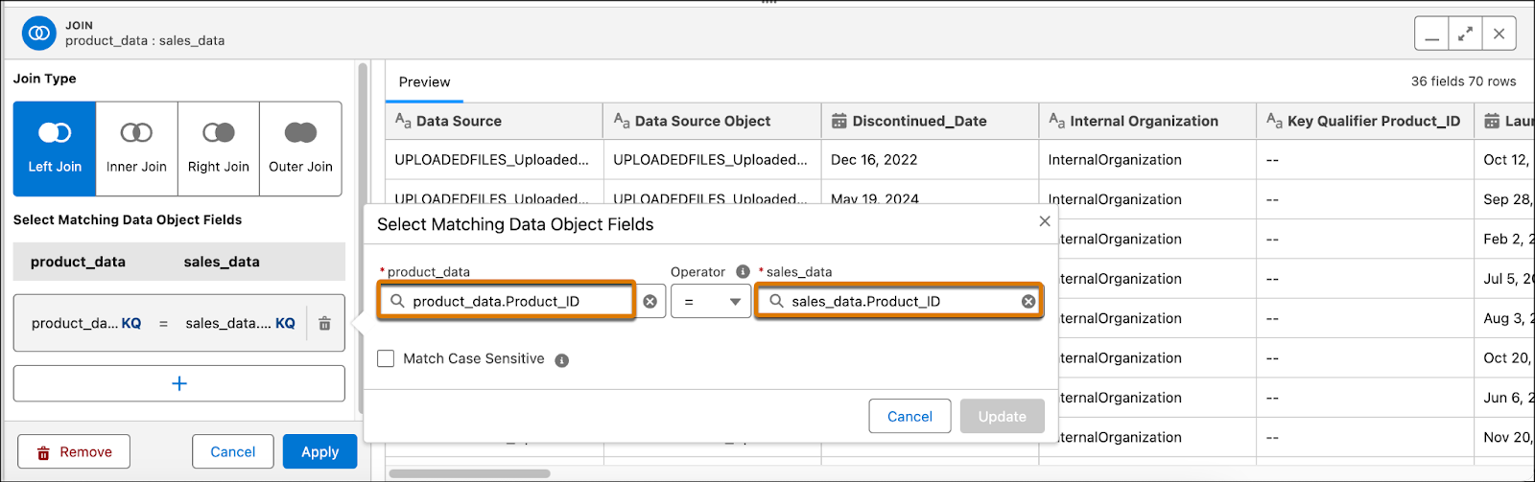Viewport: 1535px width, 482px height.
Task: Select the Left Join type
Action: point(55,149)
